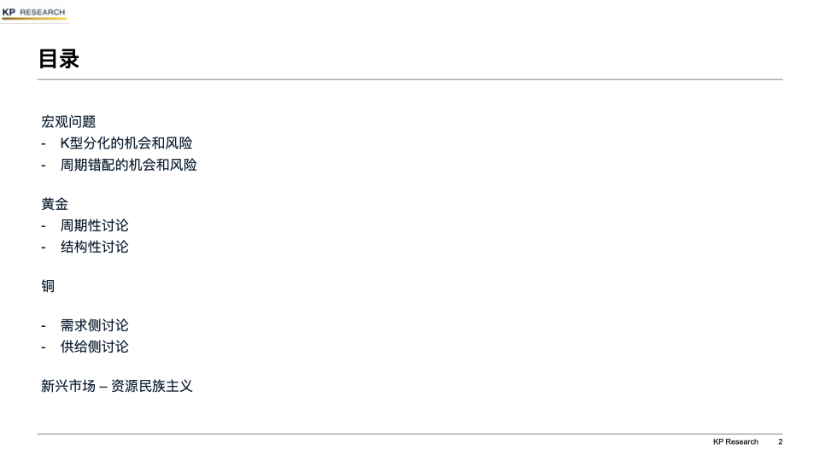The height and width of the screenshot is (461, 820).
Task: Open the 周期错配的机会和风险 item
Action: pos(128,165)
